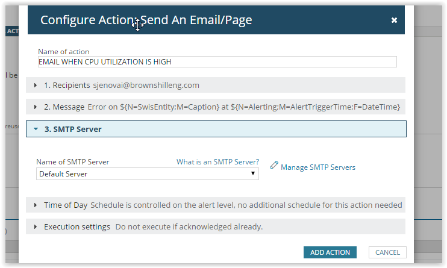Open the 1. Recipients section header
The image size is (447, 268).
point(216,86)
